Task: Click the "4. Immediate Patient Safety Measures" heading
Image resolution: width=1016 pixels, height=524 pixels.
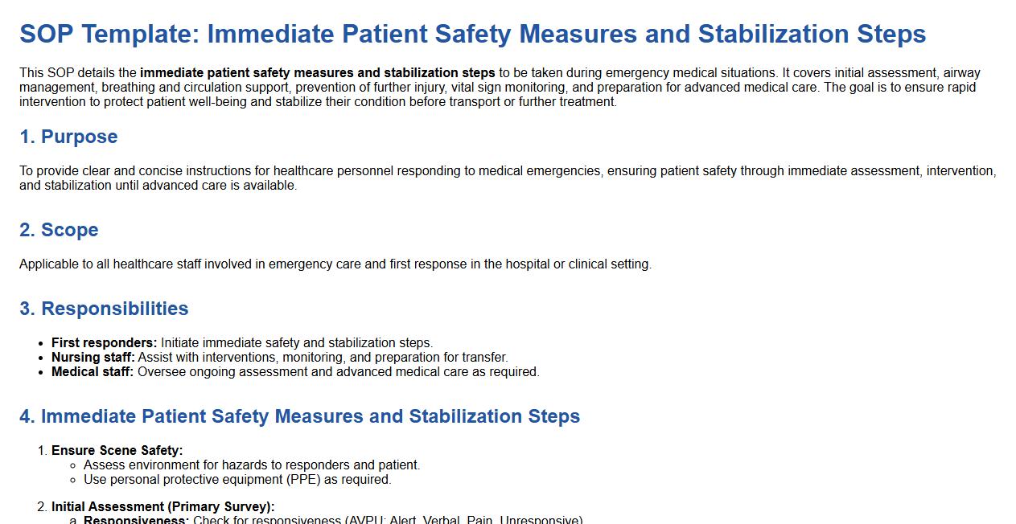Action: pyautogui.click(x=299, y=416)
